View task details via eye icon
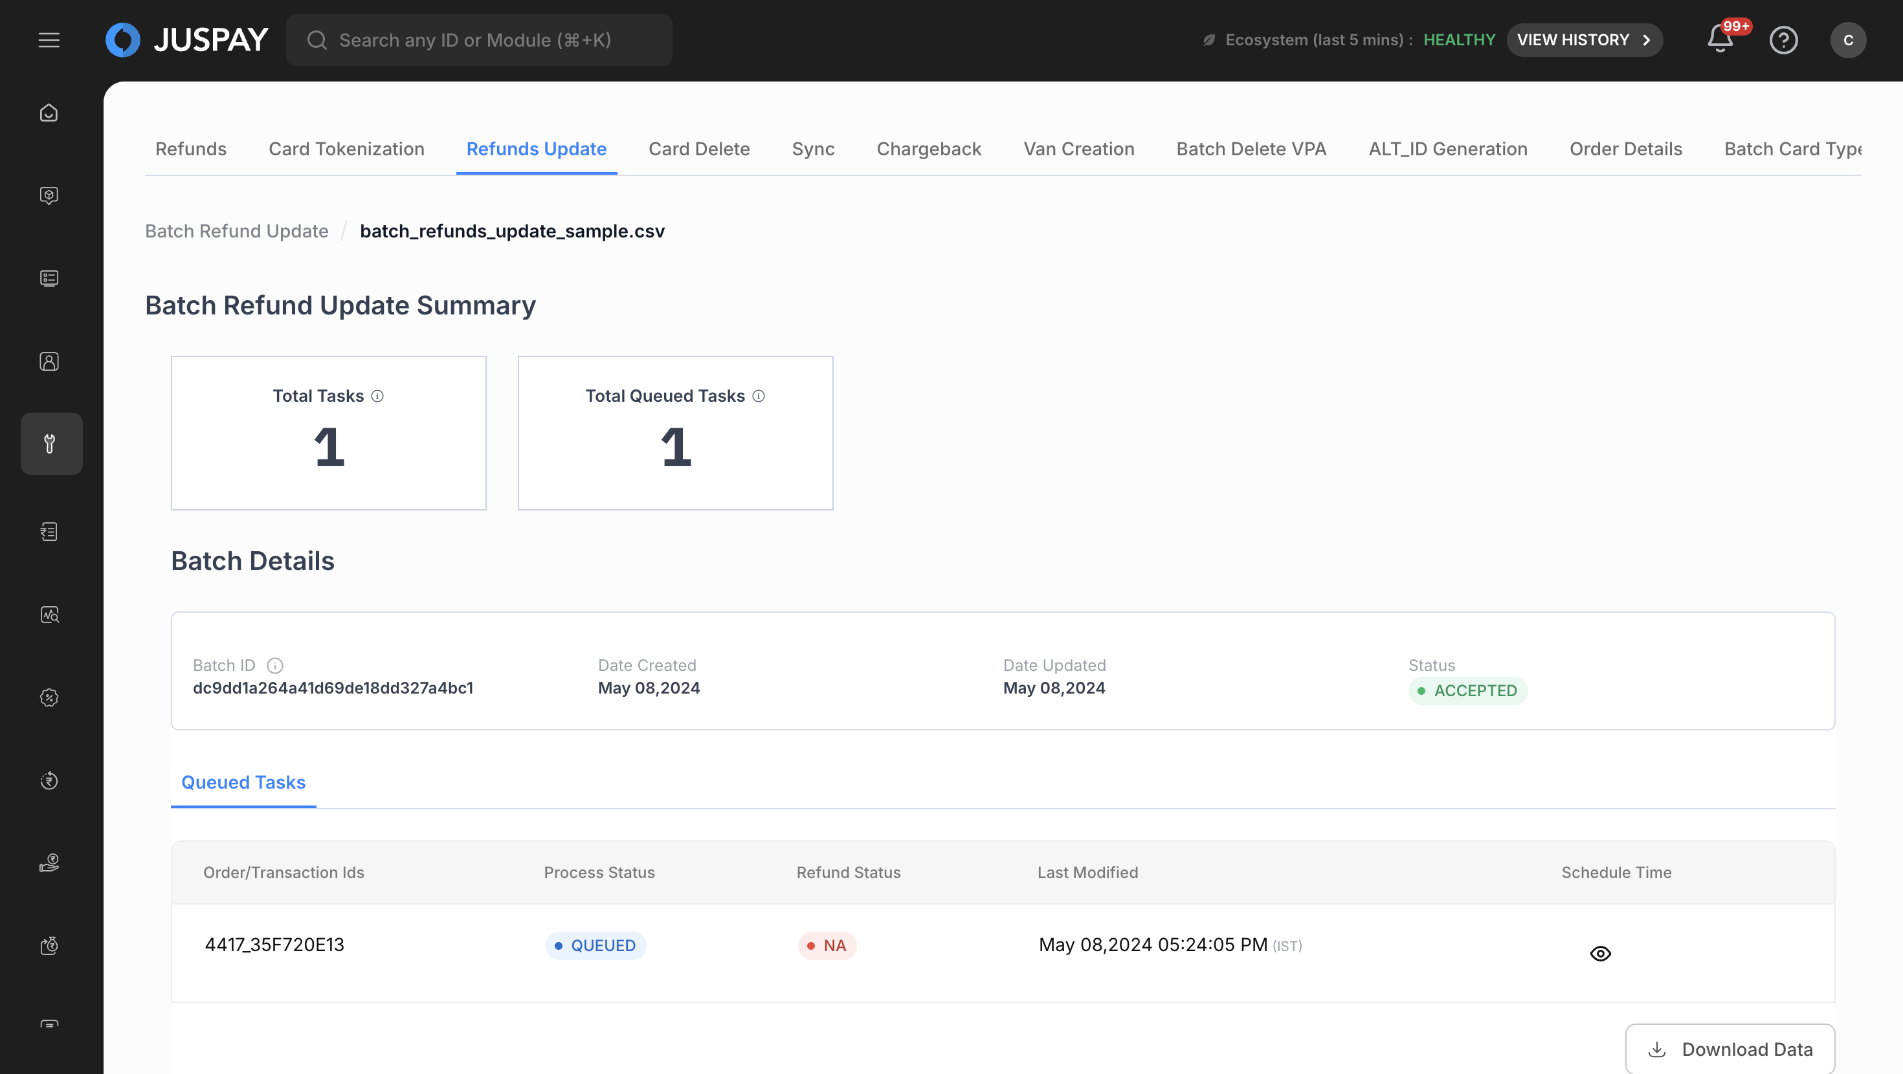The height and width of the screenshot is (1074, 1903). pyautogui.click(x=1600, y=954)
